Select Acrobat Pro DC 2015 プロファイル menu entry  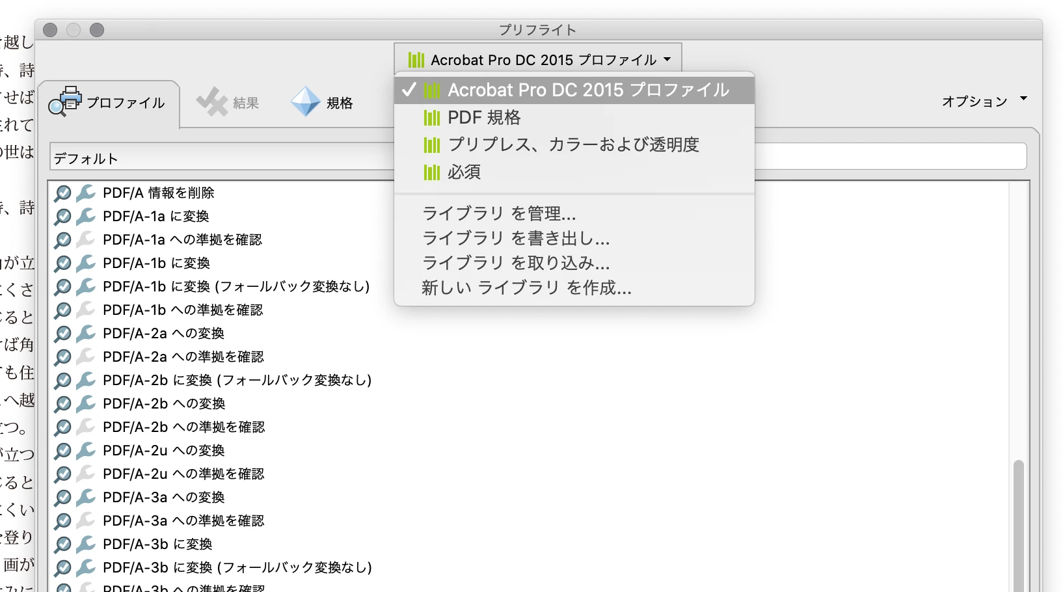(x=574, y=90)
